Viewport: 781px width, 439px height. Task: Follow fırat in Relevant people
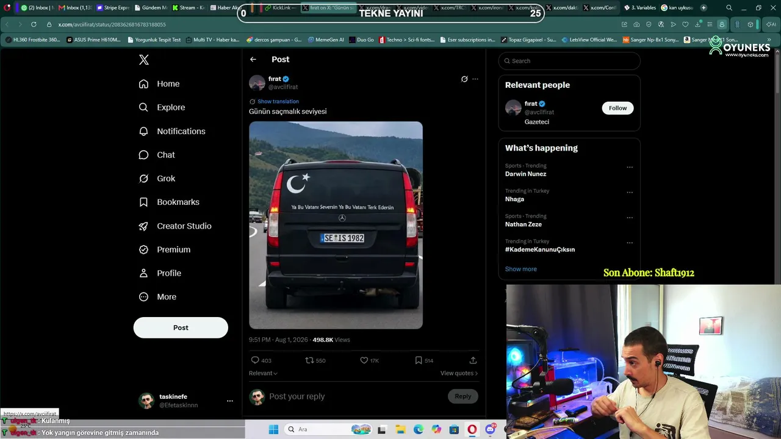(x=617, y=108)
